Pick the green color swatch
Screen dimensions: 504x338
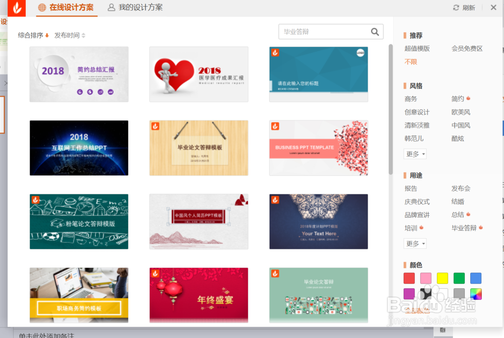pyautogui.click(x=459, y=278)
